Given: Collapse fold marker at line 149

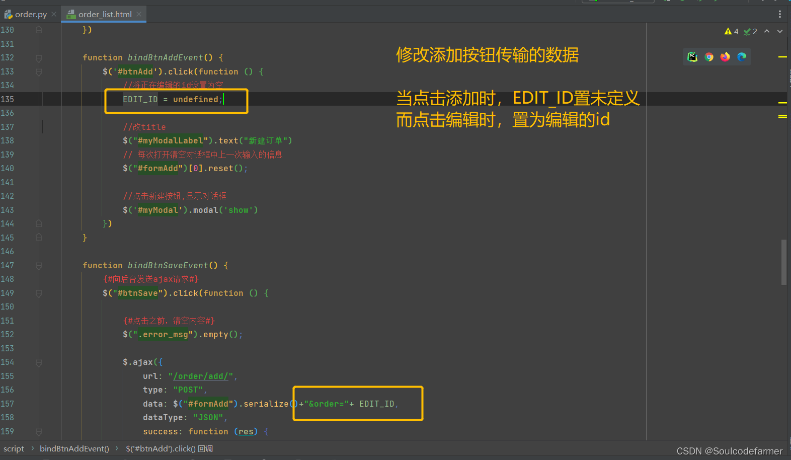Looking at the screenshot, I should pos(39,293).
